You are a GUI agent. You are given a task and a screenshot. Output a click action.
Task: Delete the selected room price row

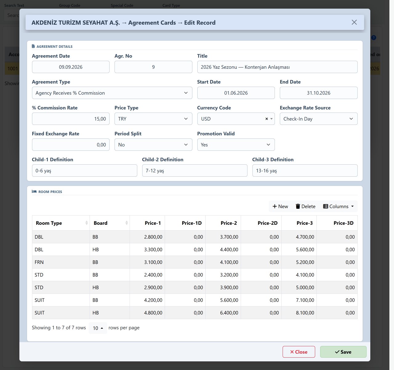(x=306, y=206)
